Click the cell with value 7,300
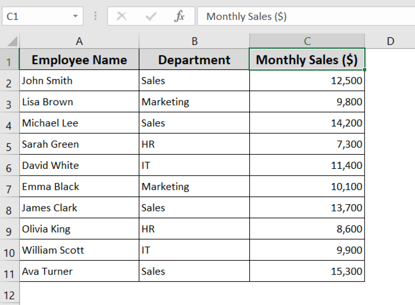 click(307, 144)
